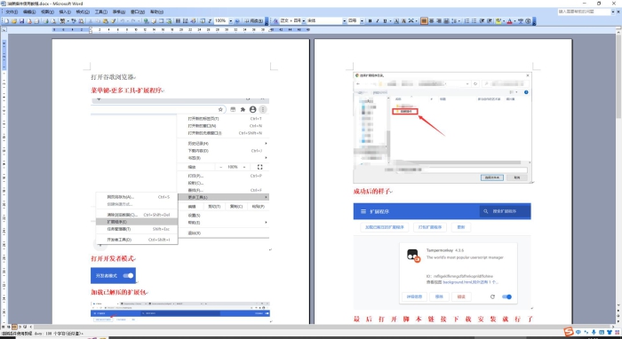The image size is (622, 339).
Task: Click the Paste clipboard icon
Action: [x=106, y=20]
